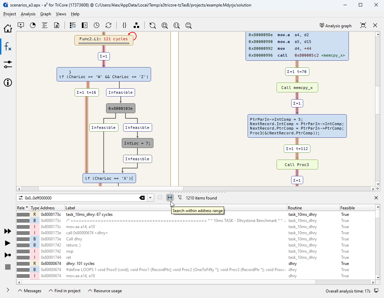Screen dimensions: 384x298
Task: Select row 'dhry: 101 cycles'
Action: pos(196,264)
